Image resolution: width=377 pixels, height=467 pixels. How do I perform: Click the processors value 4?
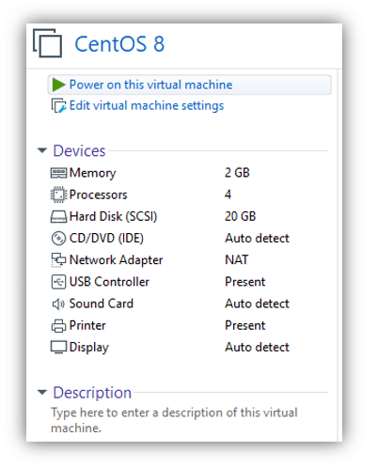point(228,195)
